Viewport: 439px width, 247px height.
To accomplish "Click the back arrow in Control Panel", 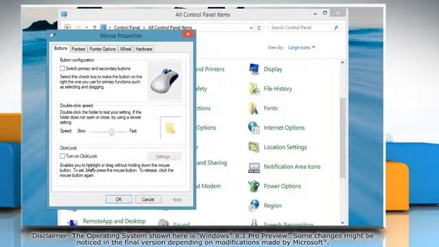I will 67,27.
